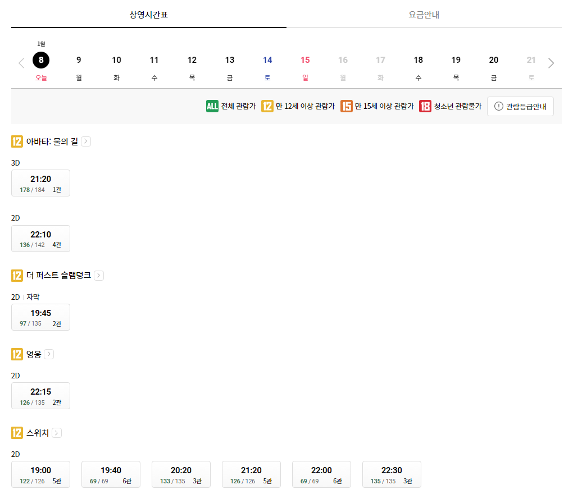This screenshot has width=573, height=494.
Task: Click the 만 12세 이상 관람가 legend text
Action: coord(305,106)
